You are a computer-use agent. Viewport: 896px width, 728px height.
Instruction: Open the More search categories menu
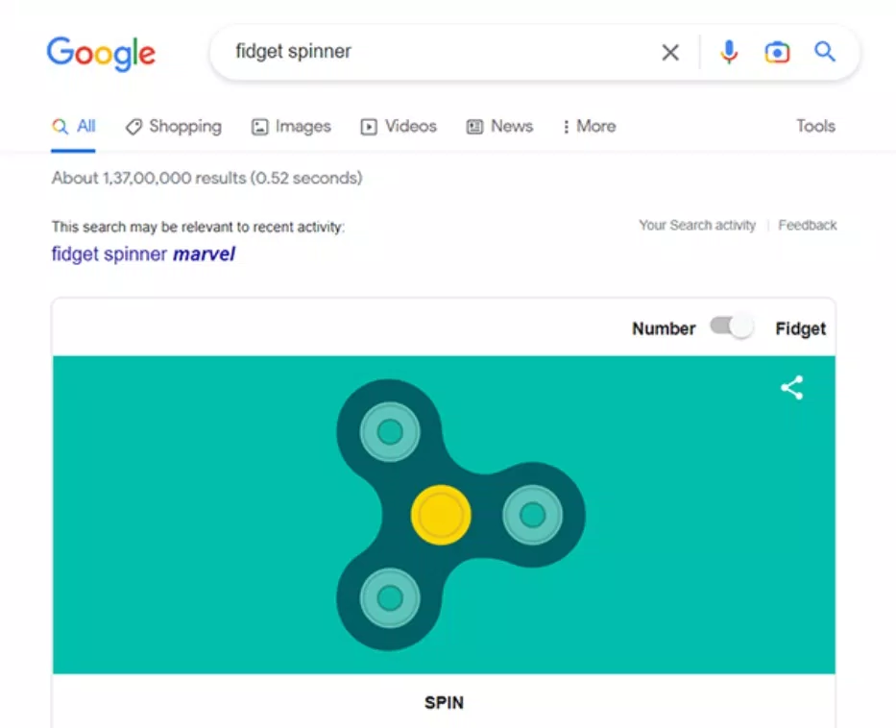[589, 126]
